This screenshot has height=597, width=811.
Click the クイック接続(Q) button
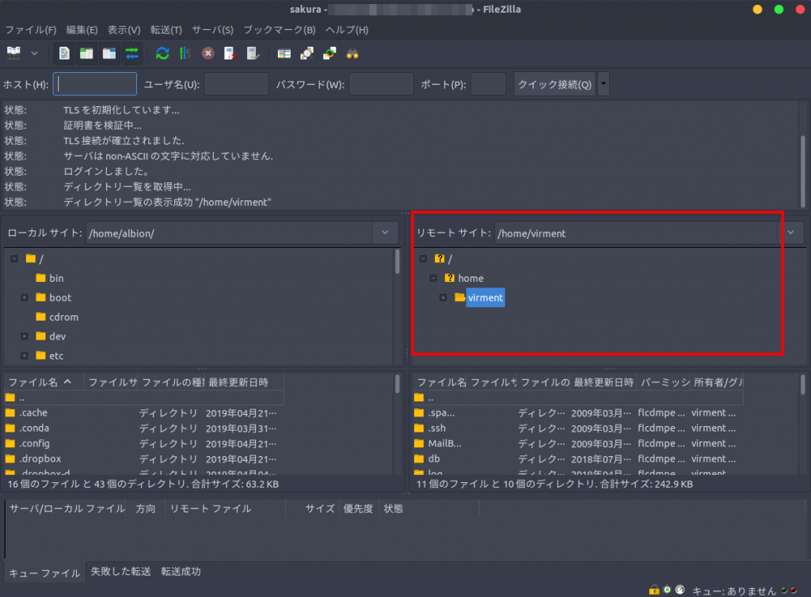coord(554,84)
